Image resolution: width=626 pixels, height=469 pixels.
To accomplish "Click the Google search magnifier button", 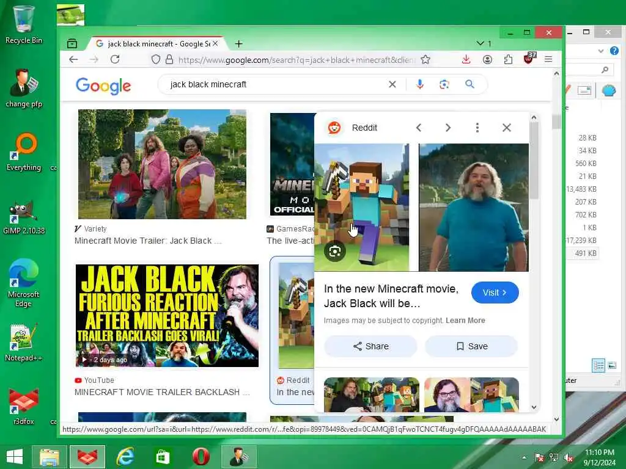I will tap(470, 84).
